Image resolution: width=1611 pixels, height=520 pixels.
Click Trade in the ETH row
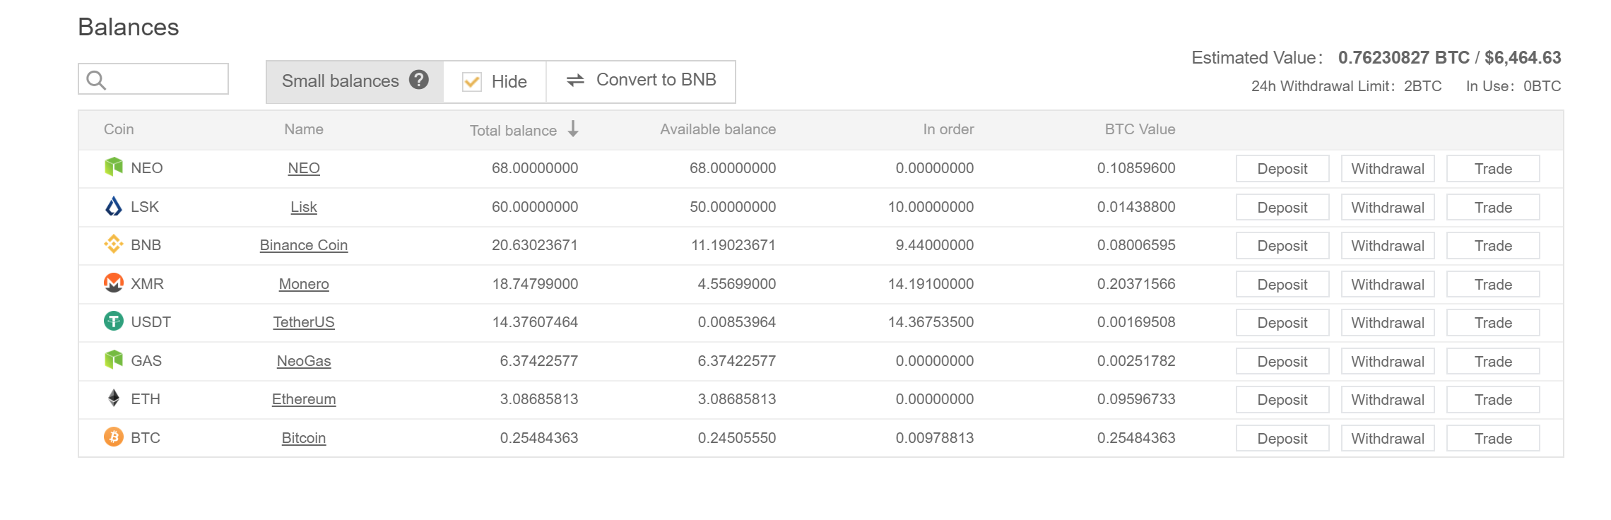(1493, 400)
